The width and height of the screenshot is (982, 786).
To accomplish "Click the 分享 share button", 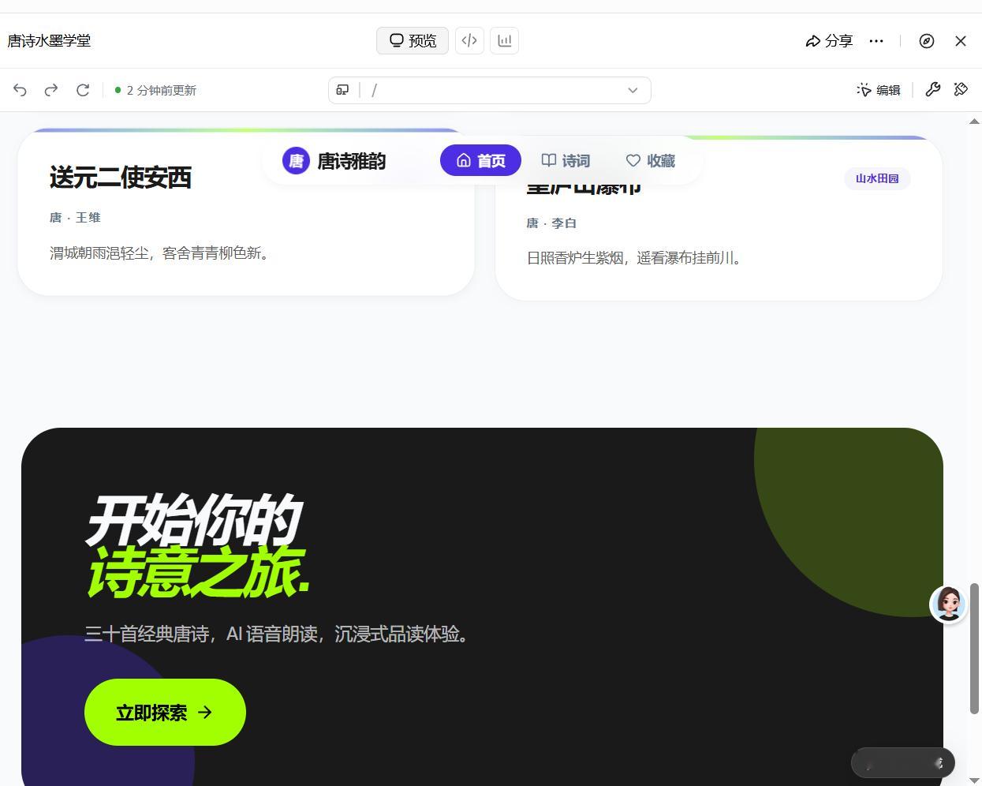I will [829, 41].
